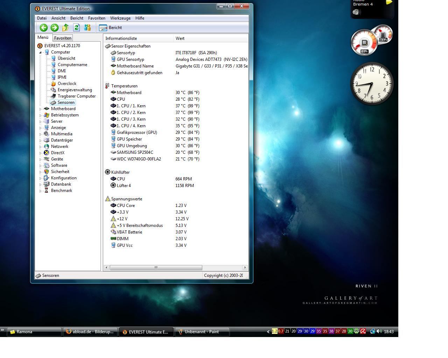Image resolution: width=448 pixels, height=358 pixels.
Task: Collapse the Computer tree node
Action: click(x=40, y=52)
